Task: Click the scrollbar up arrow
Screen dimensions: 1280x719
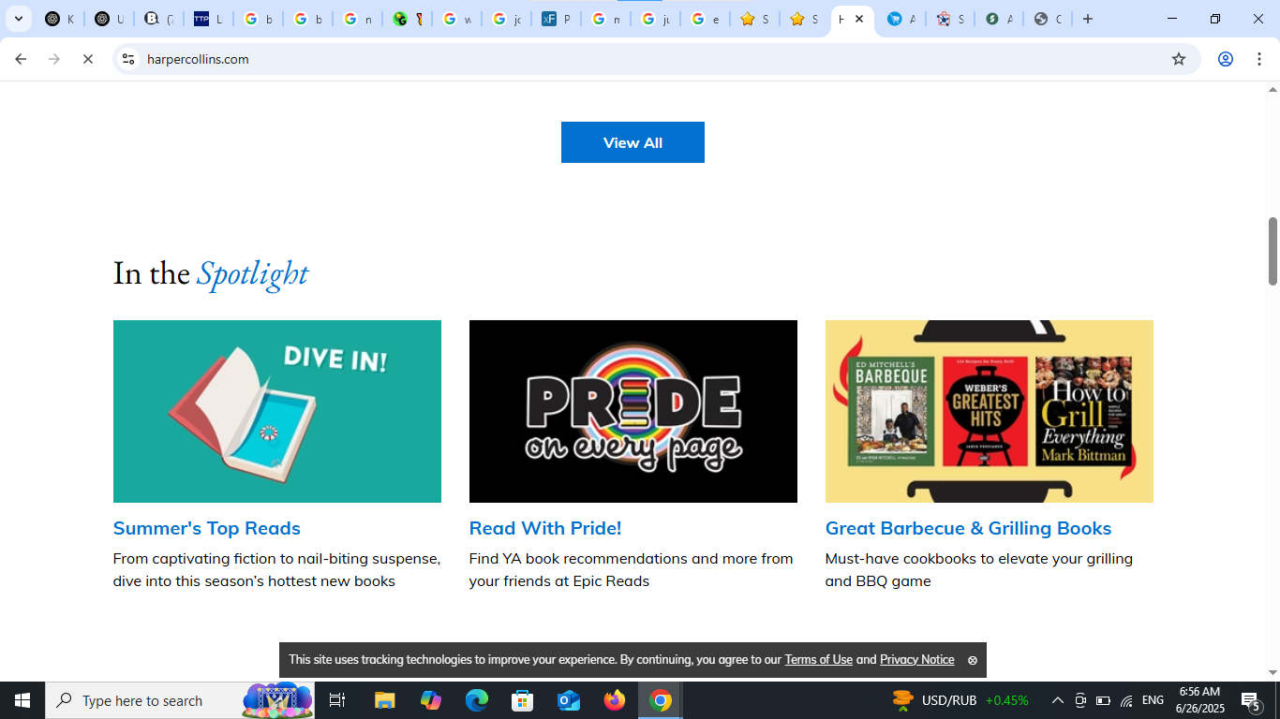Action: [1273, 90]
